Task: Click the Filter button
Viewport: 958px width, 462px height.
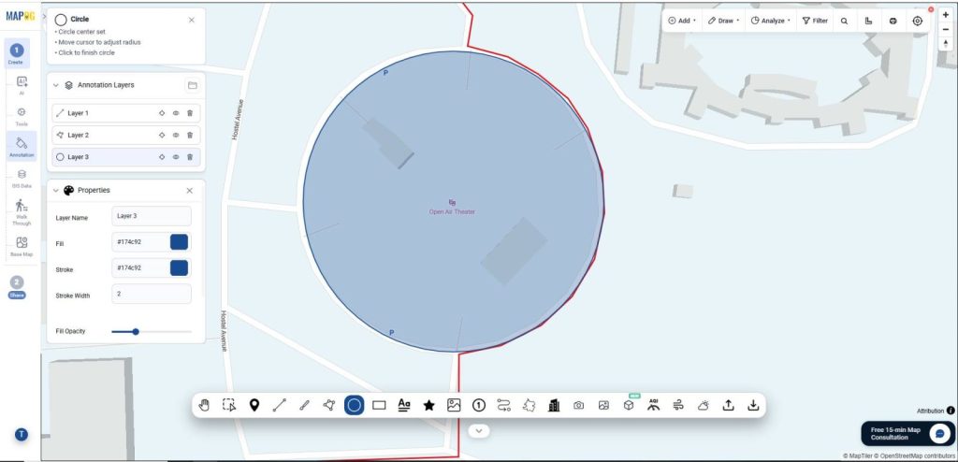Action: (815, 21)
